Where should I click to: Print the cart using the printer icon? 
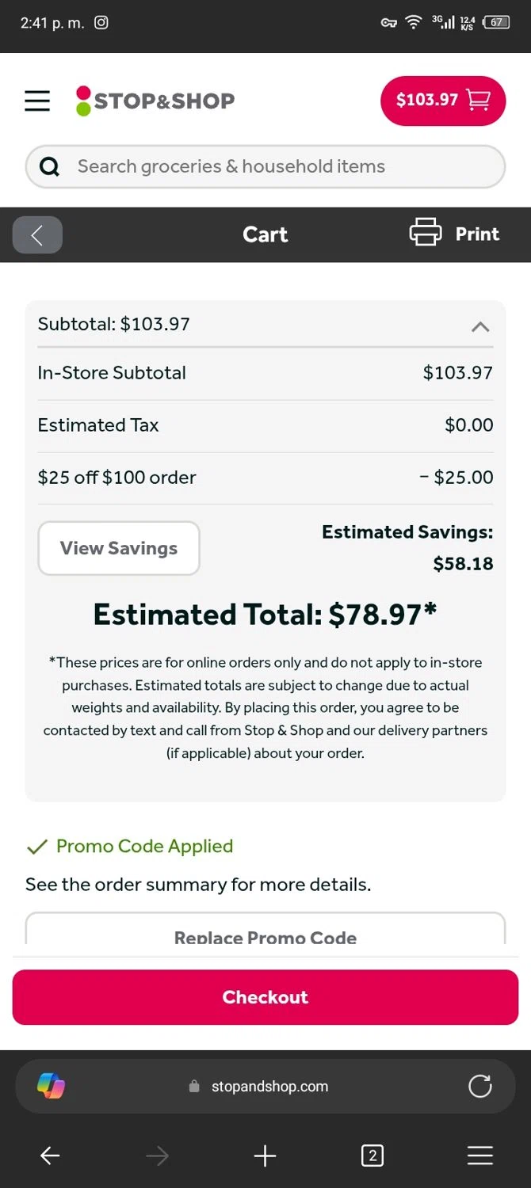426,234
